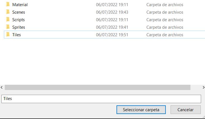
Task: Select the Scripts folder name
Action: click(18, 20)
